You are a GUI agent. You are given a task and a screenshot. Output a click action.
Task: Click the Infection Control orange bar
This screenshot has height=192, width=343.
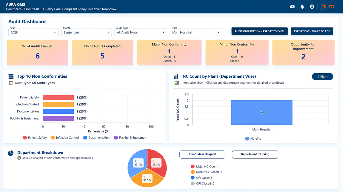click(59, 105)
